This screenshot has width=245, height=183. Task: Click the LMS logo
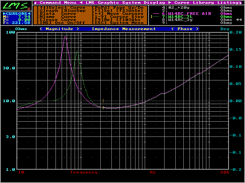point(16,6)
